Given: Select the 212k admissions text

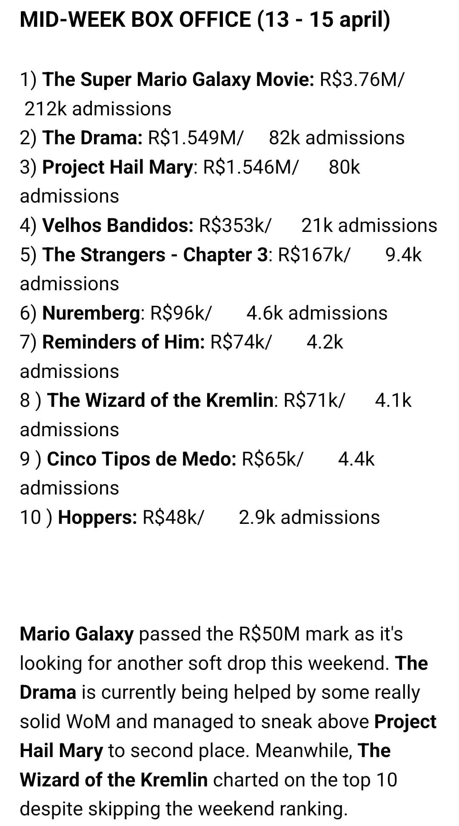Looking at the screenshot, I should pos(98,109).
